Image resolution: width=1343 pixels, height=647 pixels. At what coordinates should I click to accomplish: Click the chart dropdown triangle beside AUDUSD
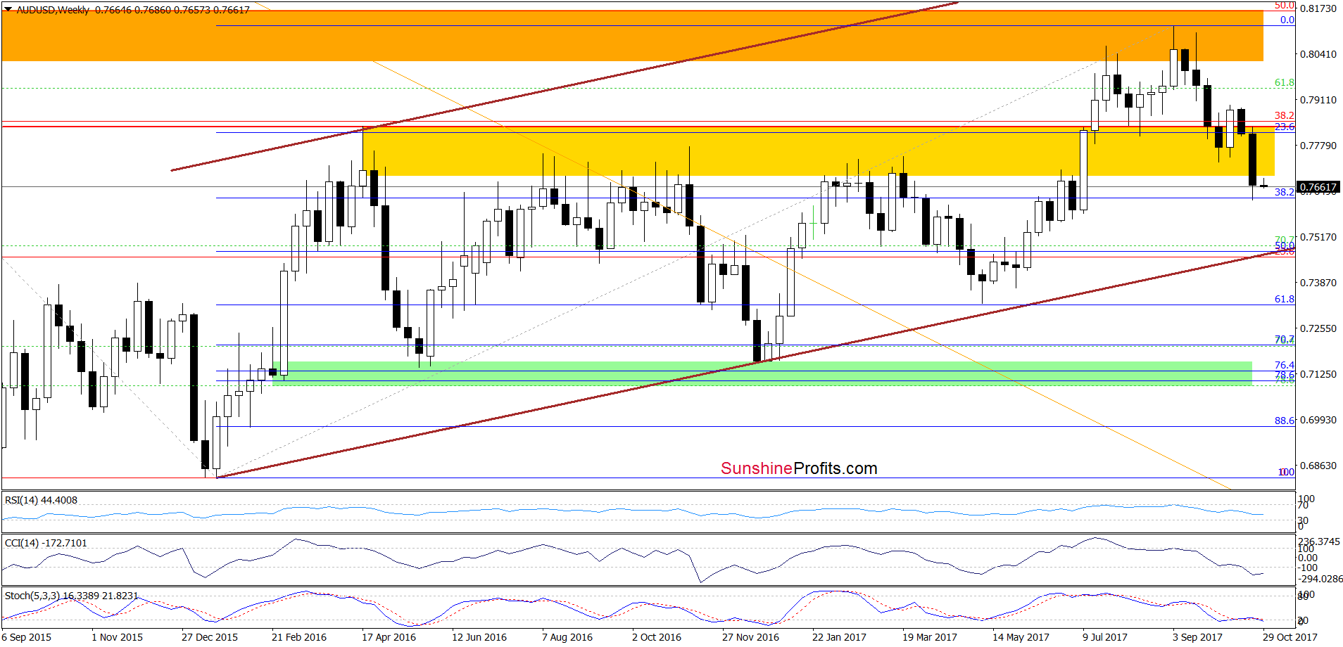pyautogui.click(x=8, y=10)
